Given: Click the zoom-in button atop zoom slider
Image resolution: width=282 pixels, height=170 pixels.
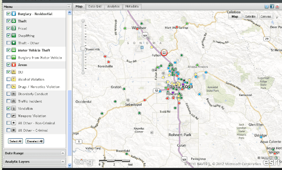Looking at the screenshot, I should pyautogui.click(x=83, y=21).
